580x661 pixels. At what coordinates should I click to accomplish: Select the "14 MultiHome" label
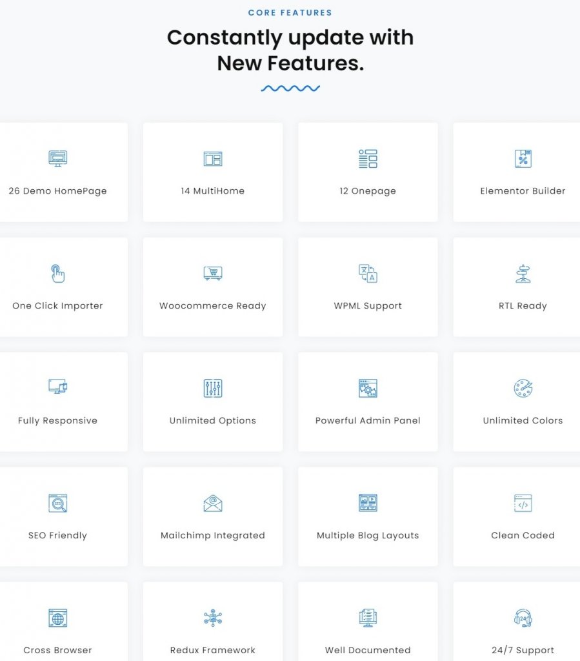pos(213,191)
